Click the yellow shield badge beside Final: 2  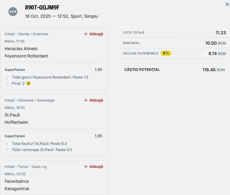pos(28,83)
